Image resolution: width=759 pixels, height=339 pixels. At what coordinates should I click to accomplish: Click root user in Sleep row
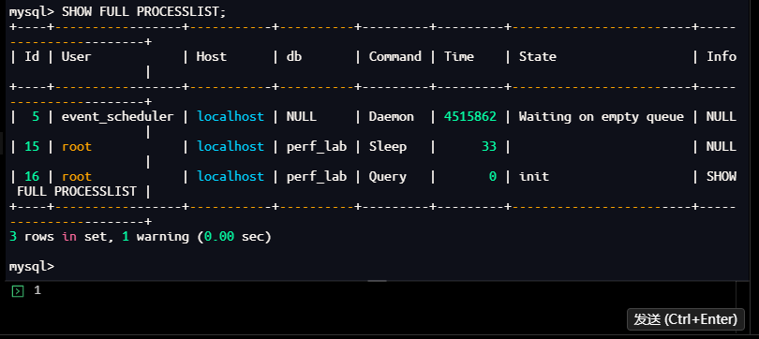(77, 146)
